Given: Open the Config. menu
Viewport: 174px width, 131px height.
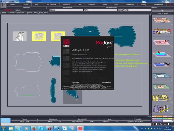Looking at the screenshot, I should (144, 5).
